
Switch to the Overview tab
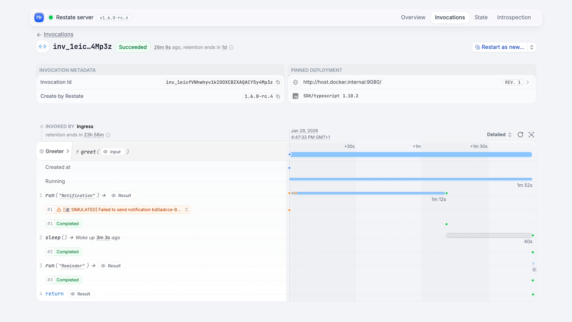[413, 17]
